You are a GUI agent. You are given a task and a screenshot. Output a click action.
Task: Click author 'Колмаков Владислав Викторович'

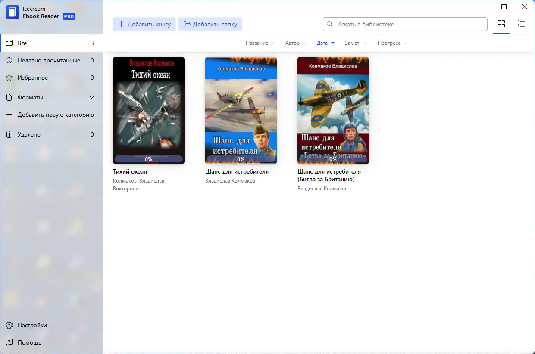(138, 185)
